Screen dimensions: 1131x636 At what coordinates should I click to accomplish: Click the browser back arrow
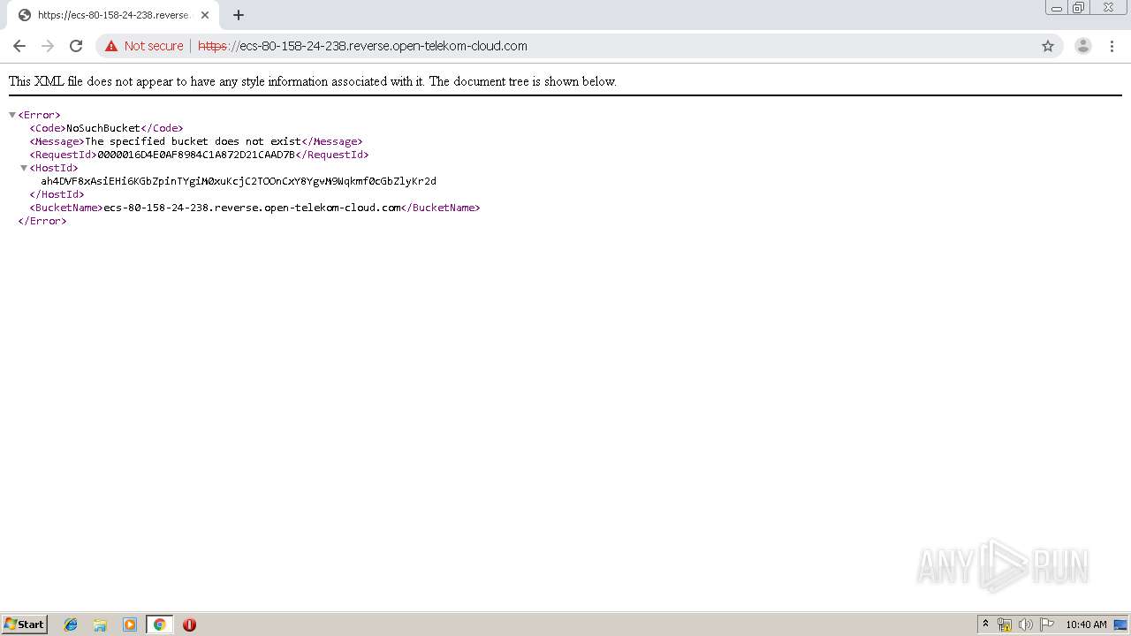point(19,46)
